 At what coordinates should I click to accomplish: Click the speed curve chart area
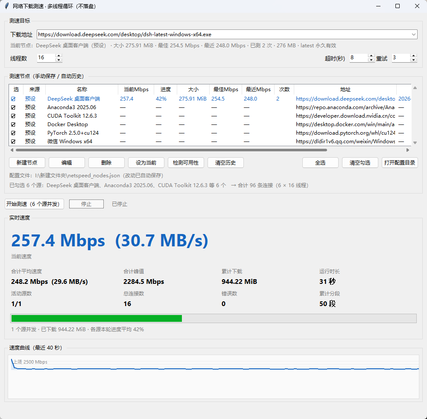pyautogui.click(x=213, y=376)
